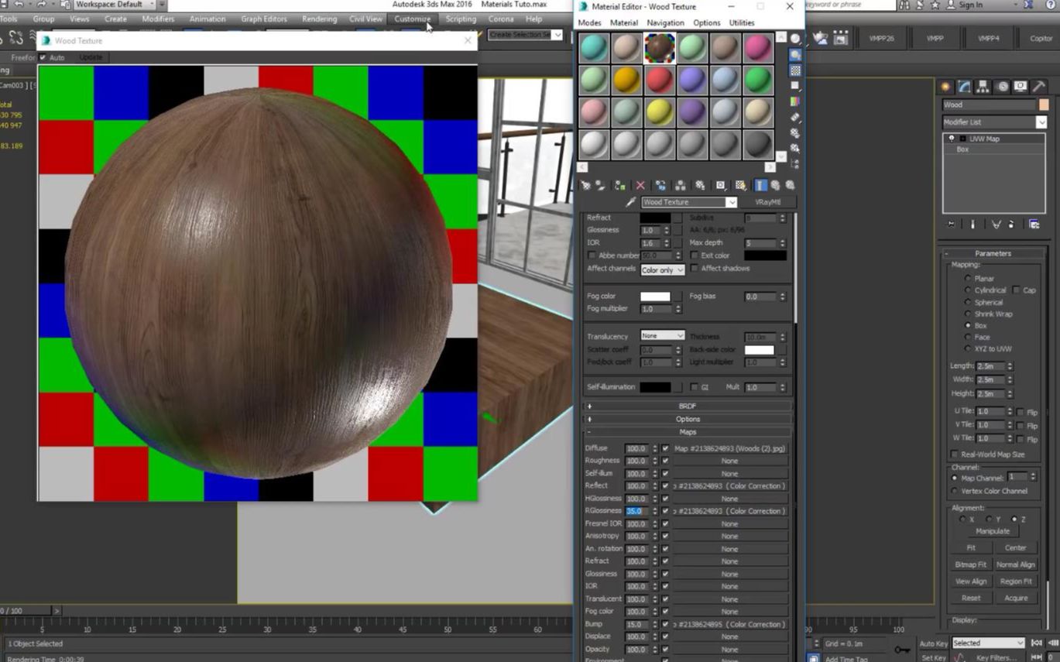Image resolution: width=1060 pixels, height=662 pixels.
Task: Click Put to Library icon
Action: click(x=701, y=186)
